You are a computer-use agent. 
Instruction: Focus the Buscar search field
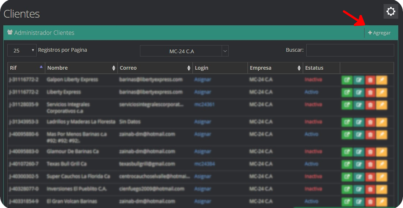(350, 50)
